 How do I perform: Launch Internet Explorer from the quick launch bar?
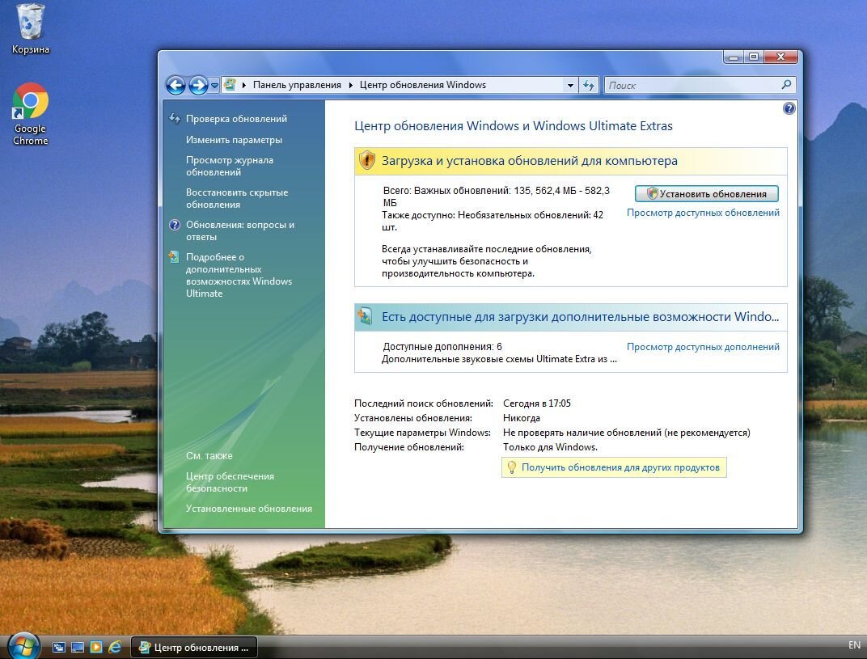(114, 647)
